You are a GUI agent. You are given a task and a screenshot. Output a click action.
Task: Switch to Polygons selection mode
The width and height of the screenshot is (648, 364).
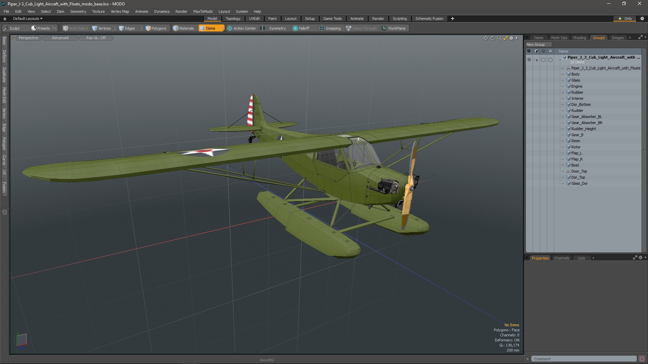pyautogui.click(x=156, y=28)
